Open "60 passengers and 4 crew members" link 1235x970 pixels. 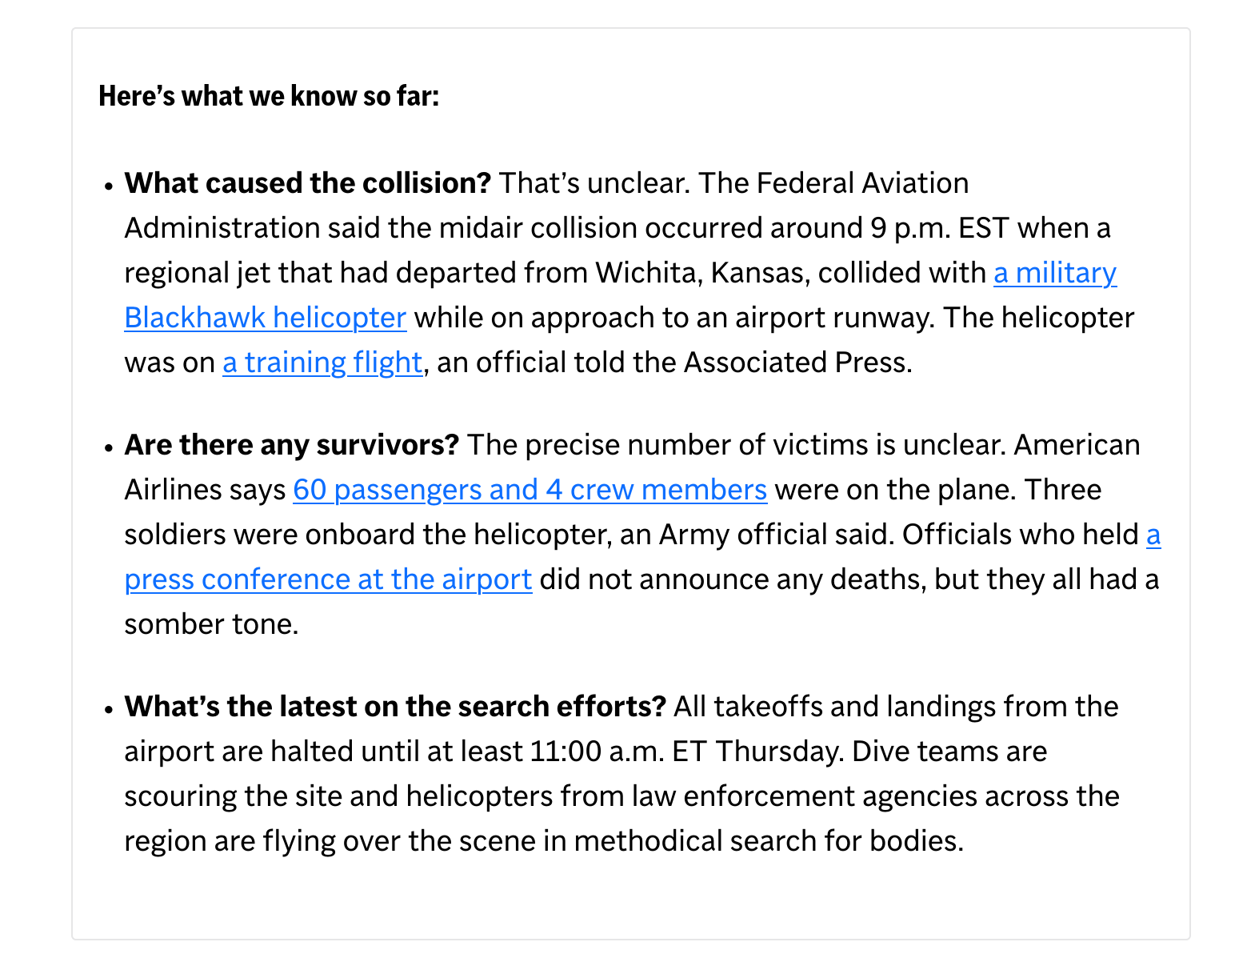[x=530, y=490]
